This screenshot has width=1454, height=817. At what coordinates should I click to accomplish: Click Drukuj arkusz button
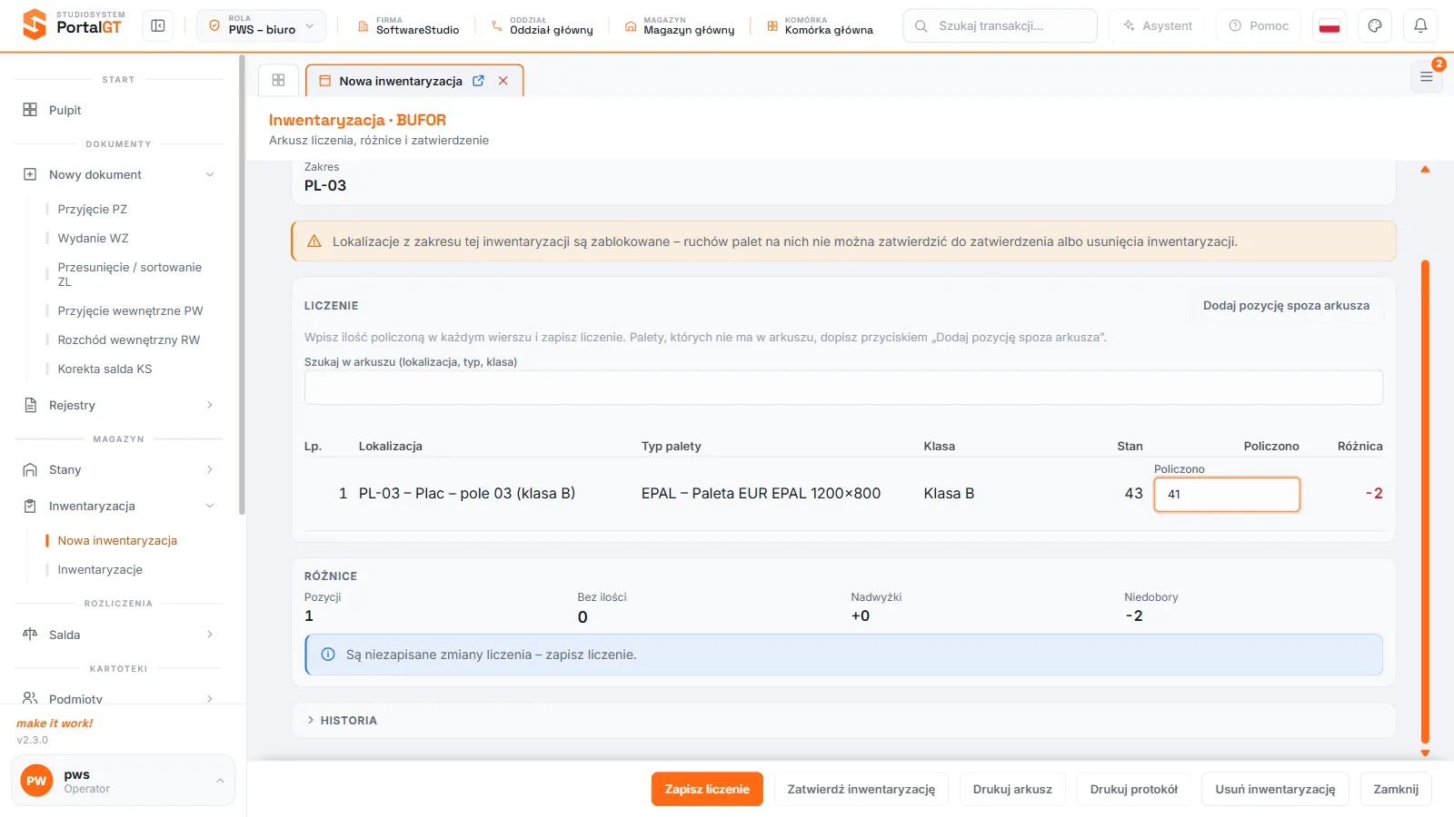tap(1012, 789)
